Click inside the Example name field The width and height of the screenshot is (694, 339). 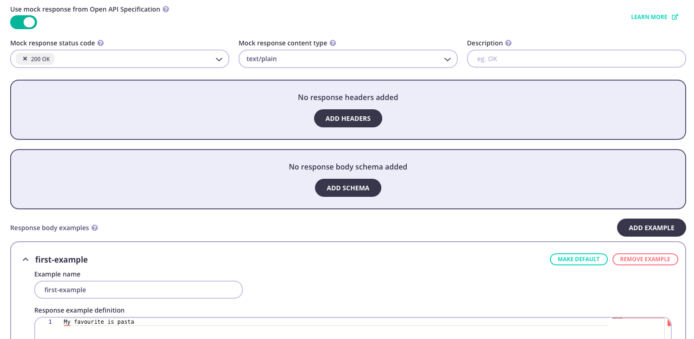tap(138, 289)
